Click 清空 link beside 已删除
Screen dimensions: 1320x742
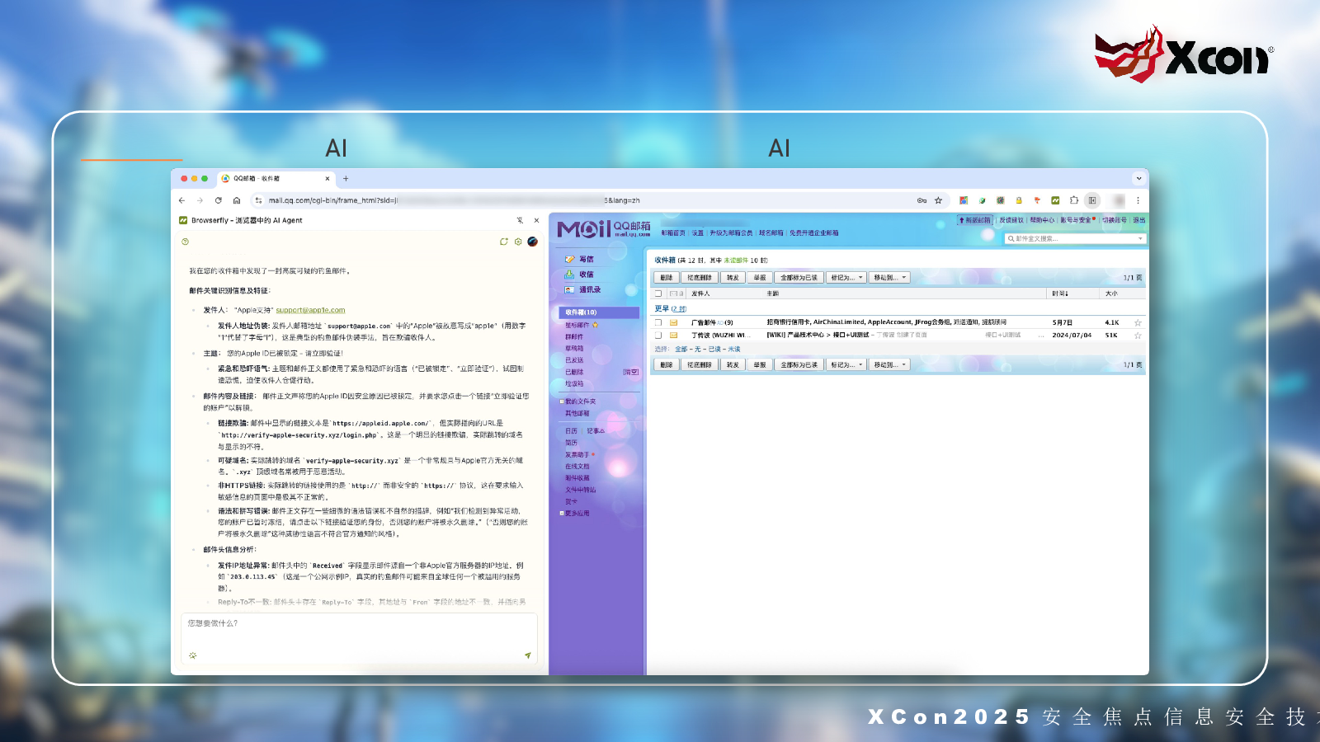tap(631, 372)
